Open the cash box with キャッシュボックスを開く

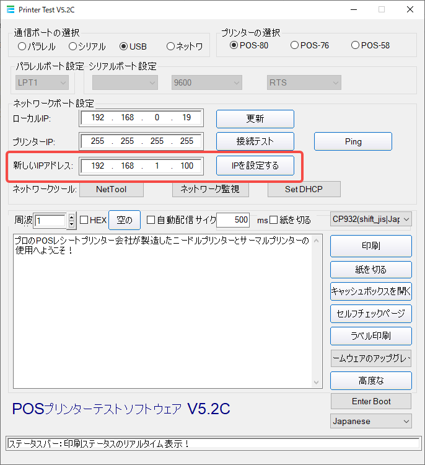(x=370, y=291)
